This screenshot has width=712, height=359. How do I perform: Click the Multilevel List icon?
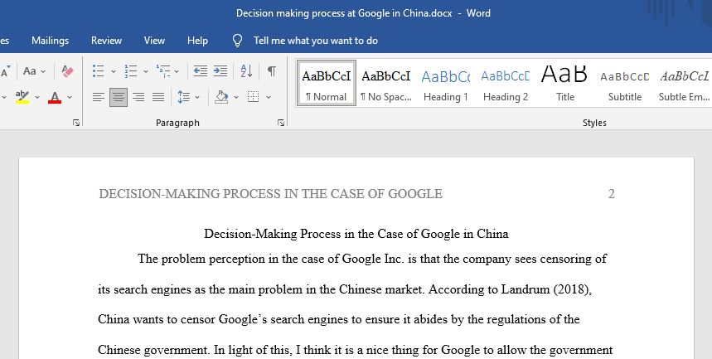pos(163,71)
